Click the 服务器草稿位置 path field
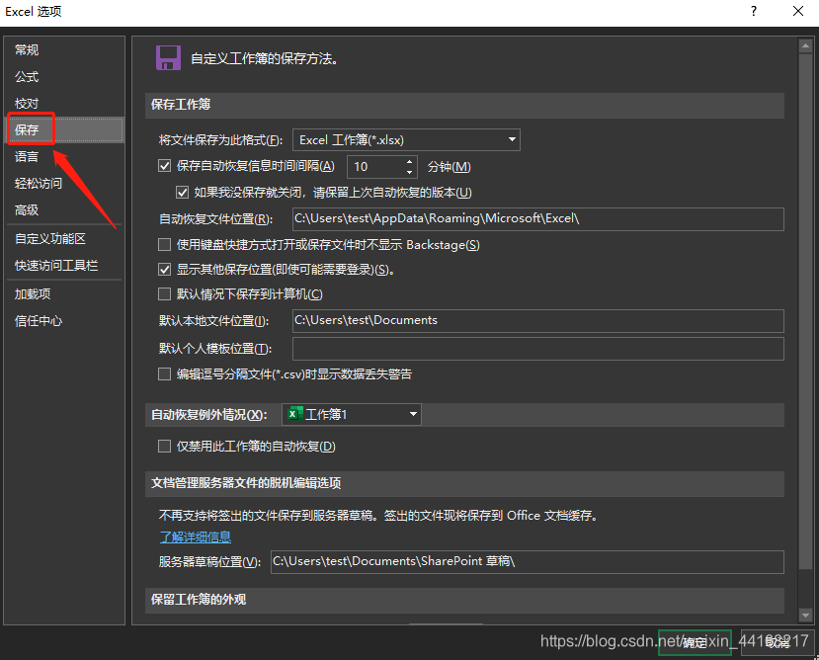This screenshot has width=819, height=660. click(527, 562)
